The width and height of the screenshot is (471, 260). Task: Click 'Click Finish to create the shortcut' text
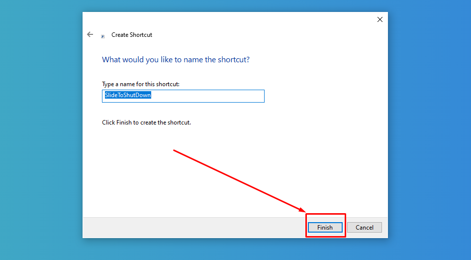point(147,123)
